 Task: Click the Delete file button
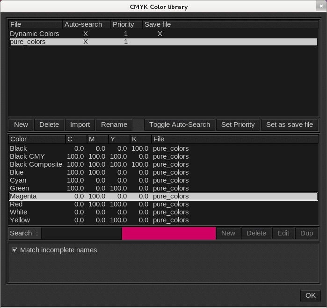pyautogui.click(x=49, y=125)
